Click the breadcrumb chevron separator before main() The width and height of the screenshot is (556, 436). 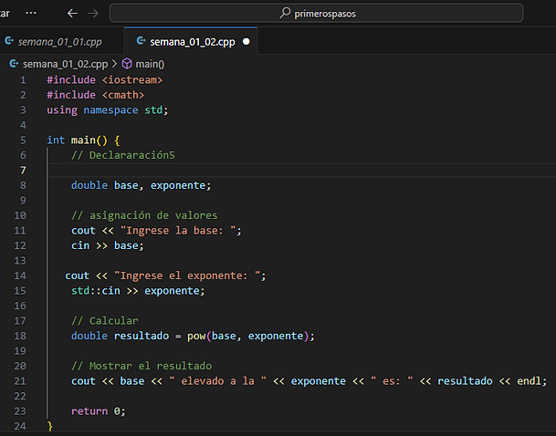[114, 64]
